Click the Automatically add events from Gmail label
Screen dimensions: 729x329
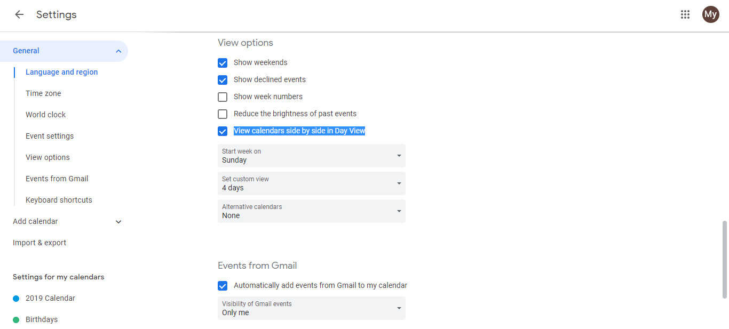tap(320, 285)
